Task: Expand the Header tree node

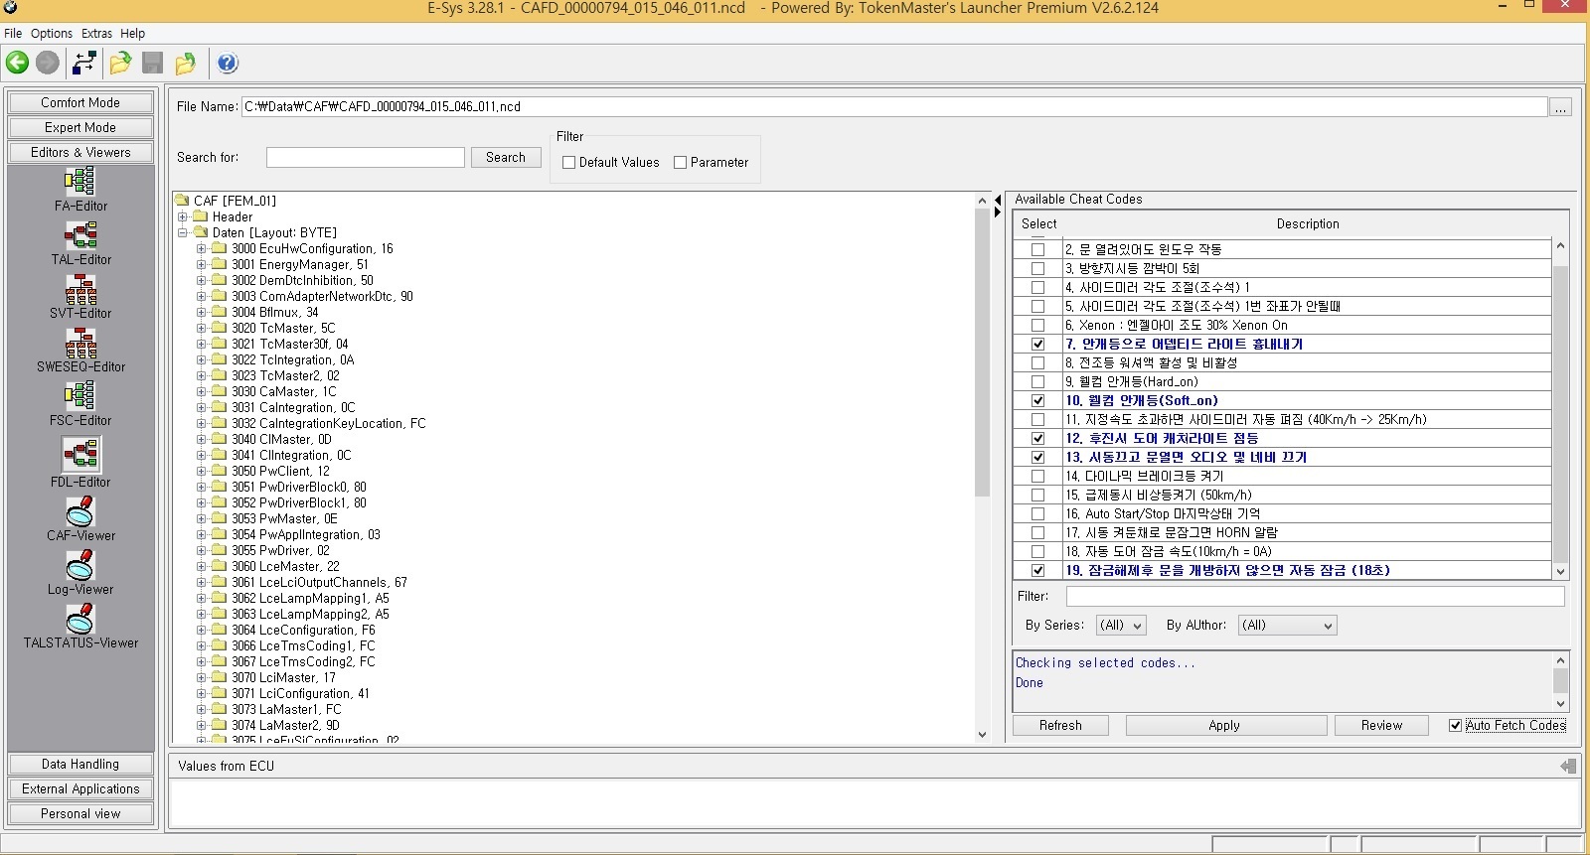Action: [183, 216]
